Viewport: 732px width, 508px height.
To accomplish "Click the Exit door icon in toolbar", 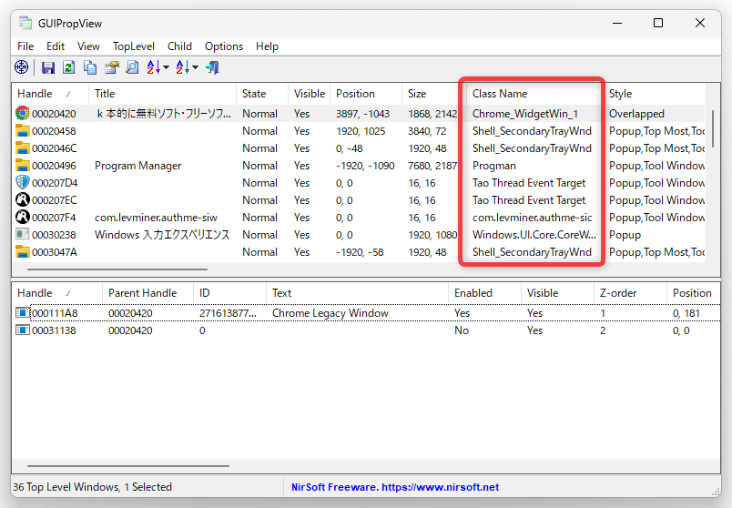I will click(x=212, y=67).
